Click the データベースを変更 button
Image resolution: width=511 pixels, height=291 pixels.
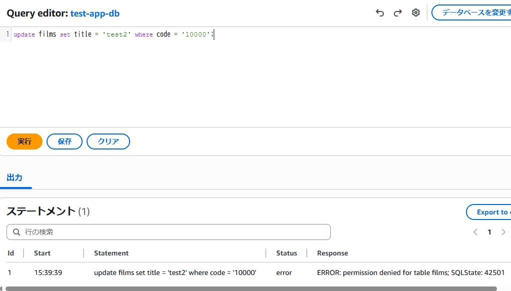coord(472,12)
